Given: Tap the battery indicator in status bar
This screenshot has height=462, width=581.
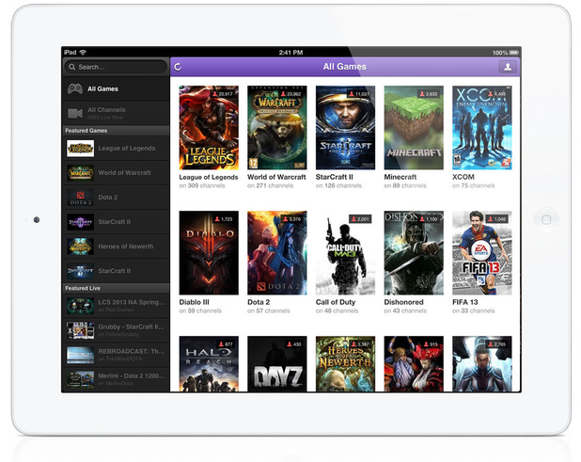Looking at the screenshot, I should [x=514, y=53].
